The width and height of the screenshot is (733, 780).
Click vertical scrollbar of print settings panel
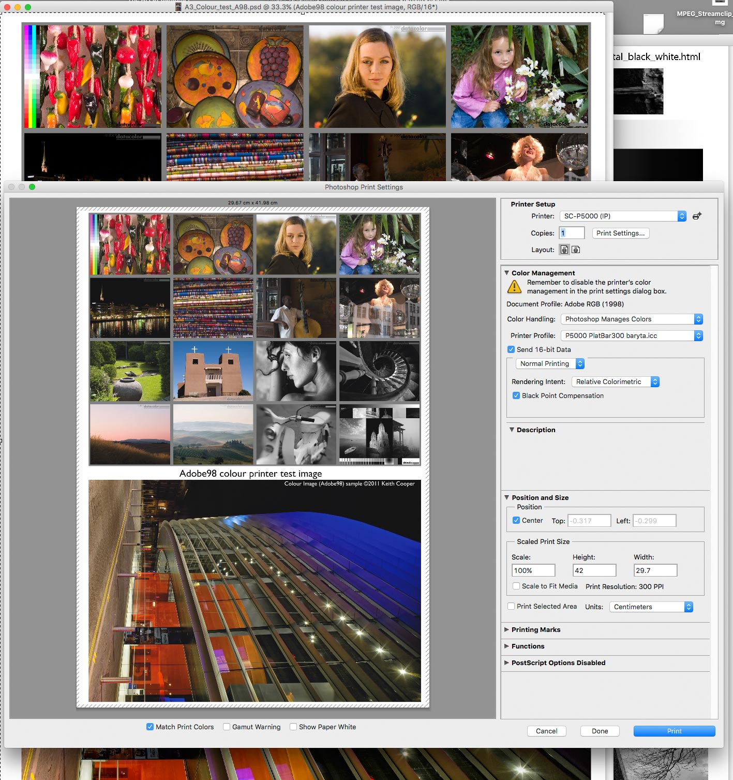714,492
